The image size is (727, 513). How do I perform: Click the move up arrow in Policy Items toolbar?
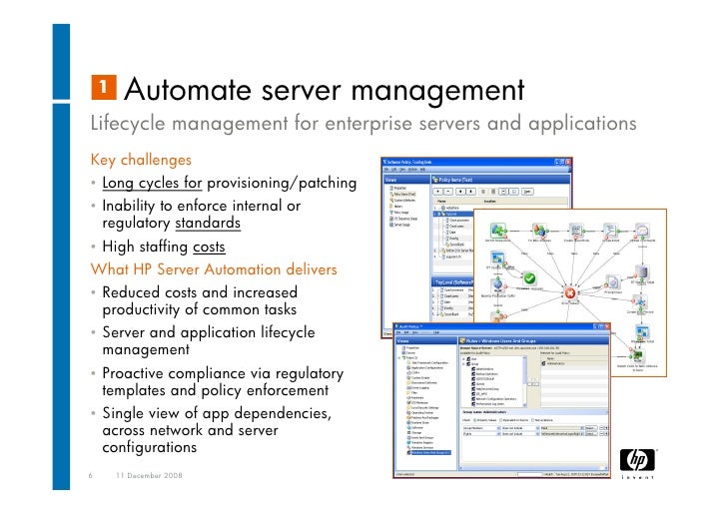click(x=460, y=192)
